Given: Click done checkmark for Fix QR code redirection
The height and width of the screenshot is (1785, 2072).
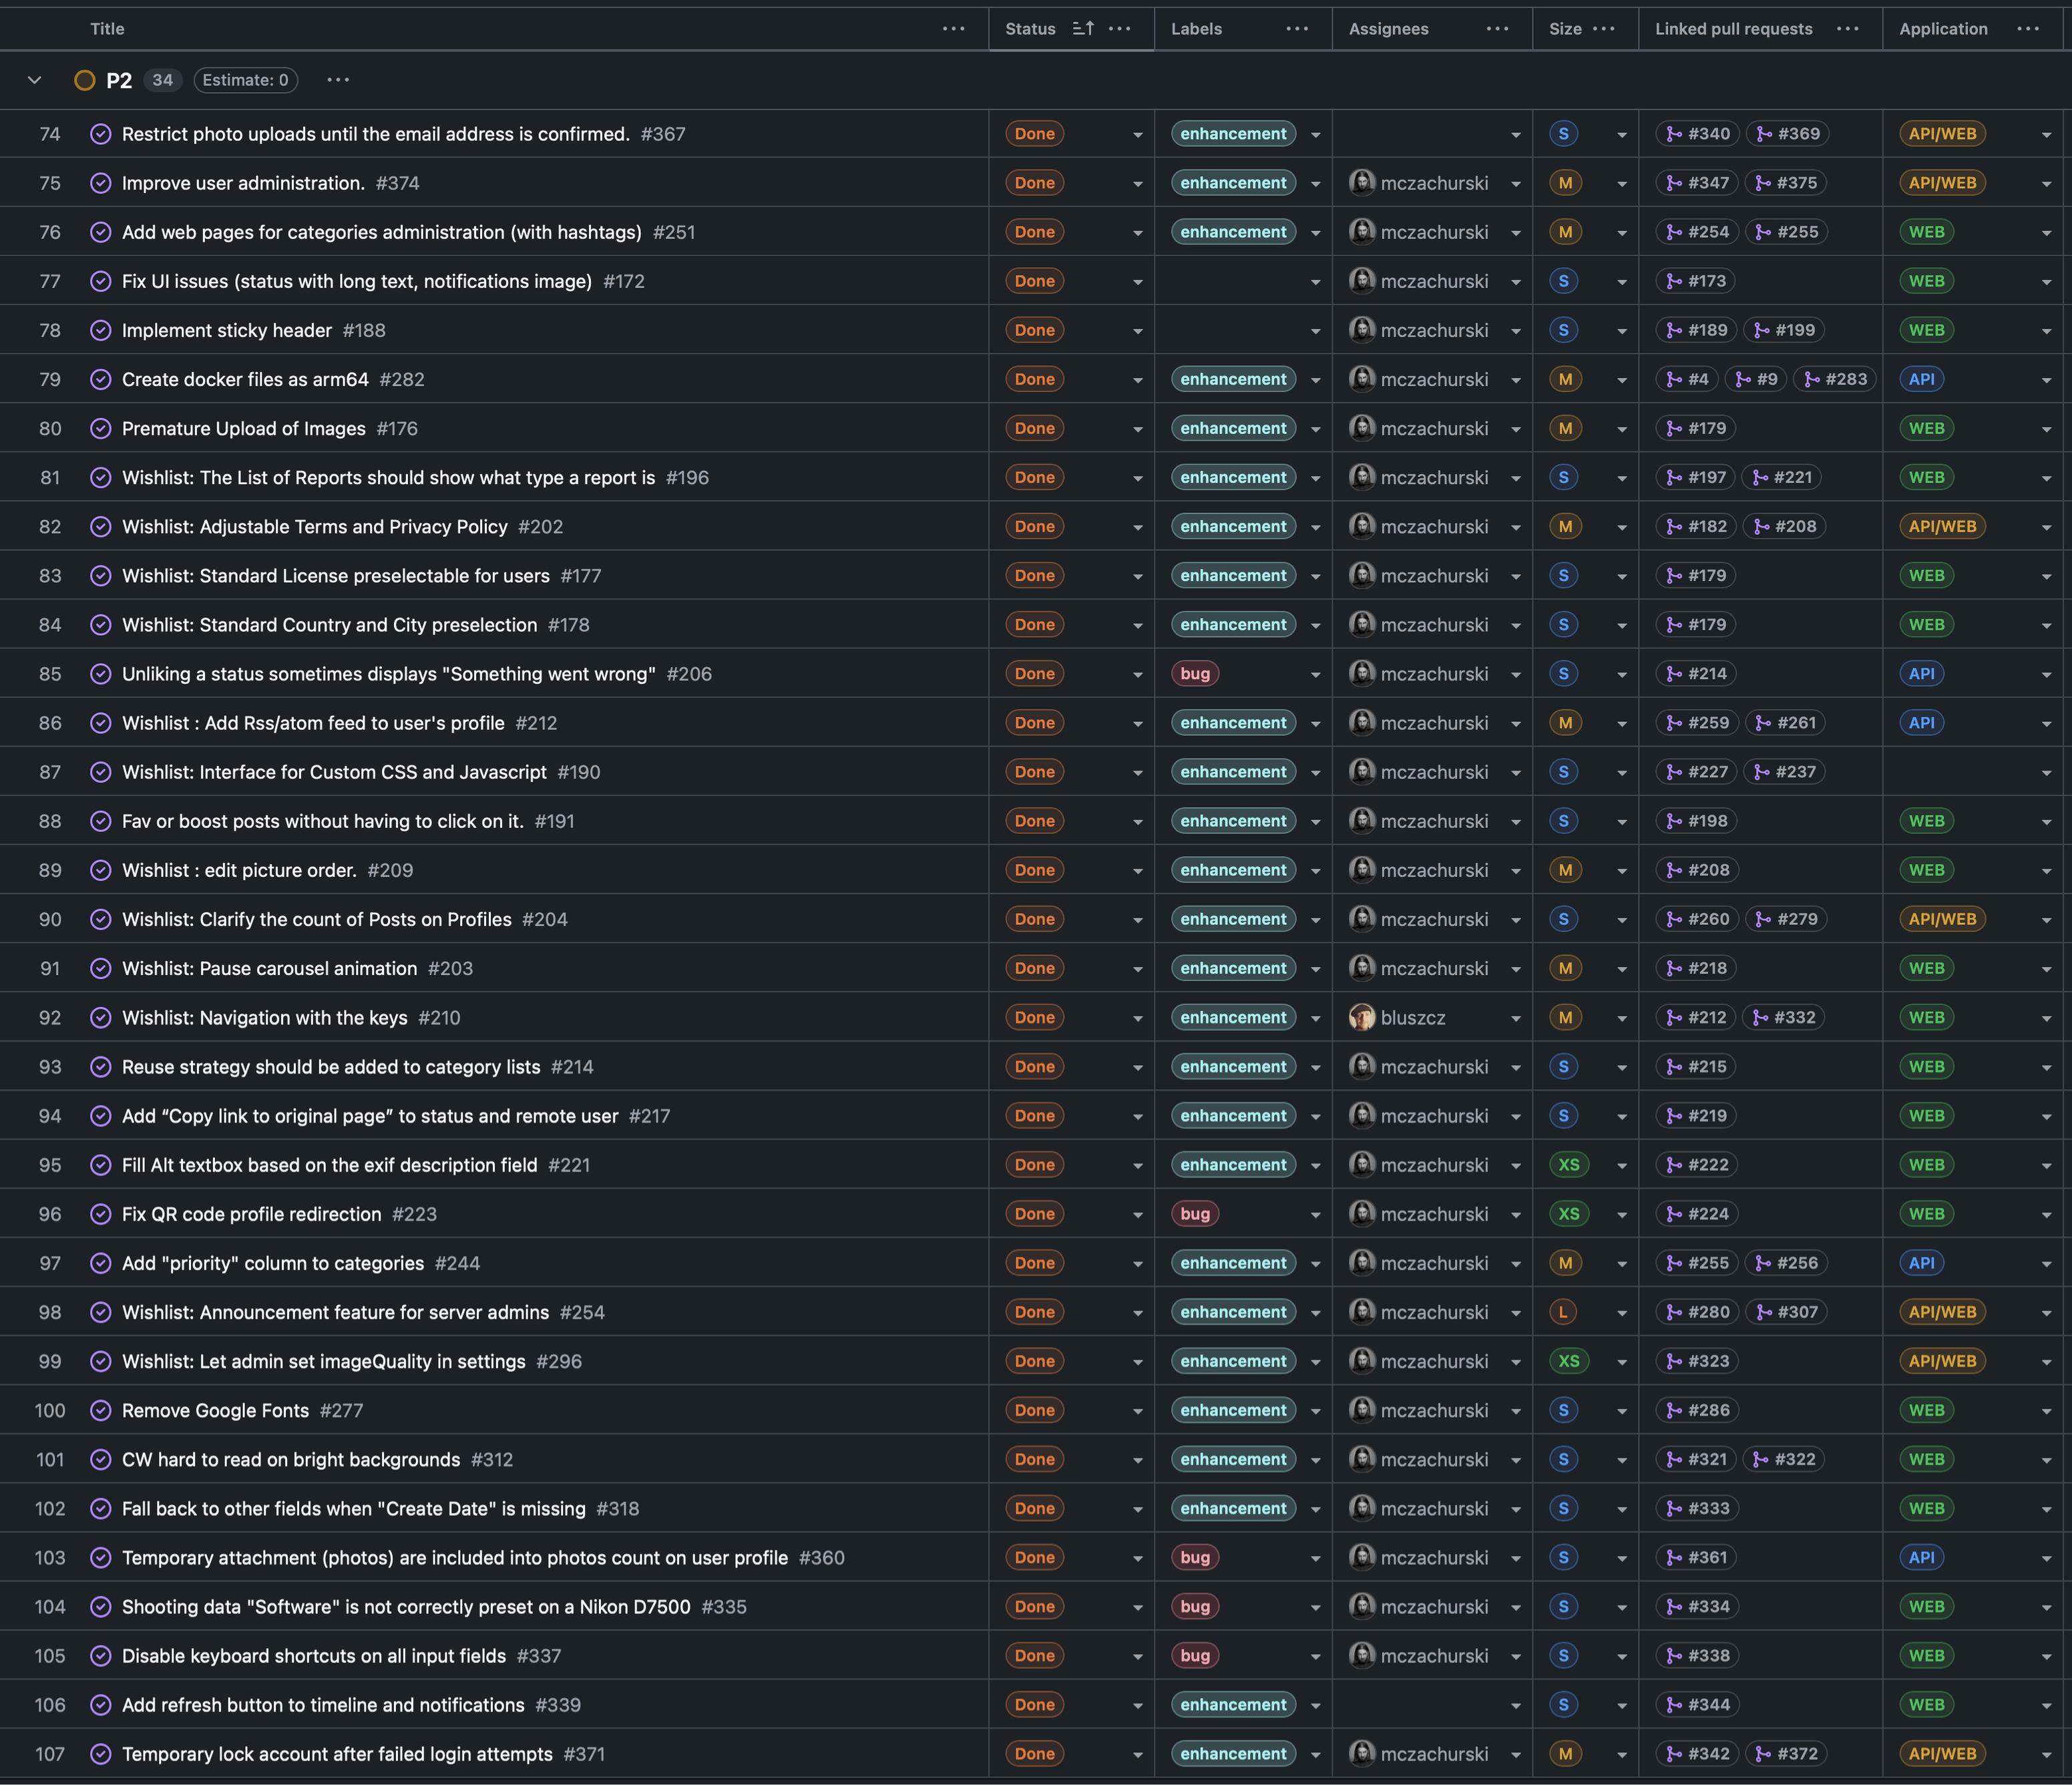Looking at the screenshot, I should click(x=100, y=1214).
